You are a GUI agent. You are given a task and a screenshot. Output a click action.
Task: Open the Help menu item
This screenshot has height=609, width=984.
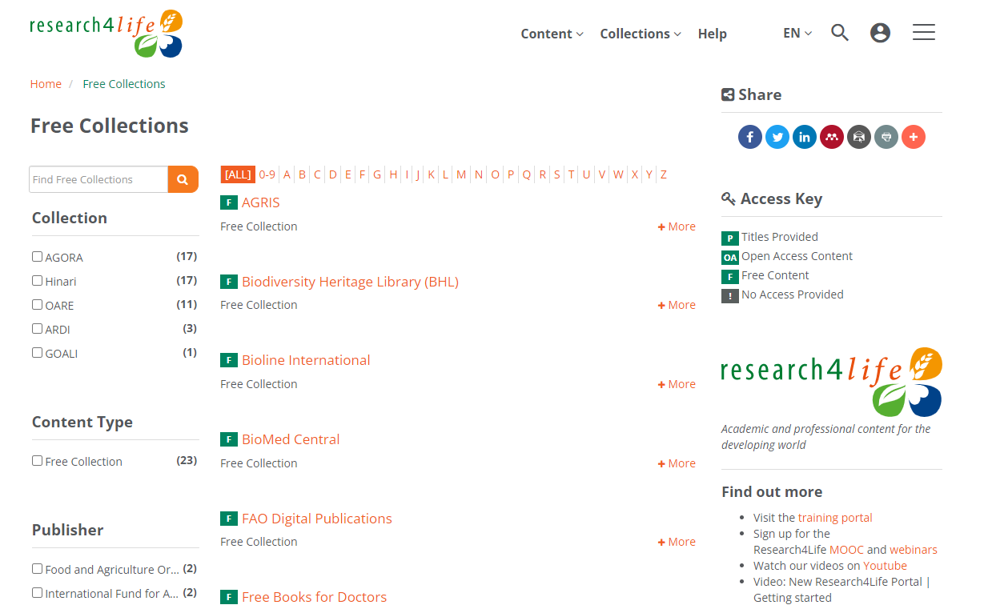(x=712, y=34)
